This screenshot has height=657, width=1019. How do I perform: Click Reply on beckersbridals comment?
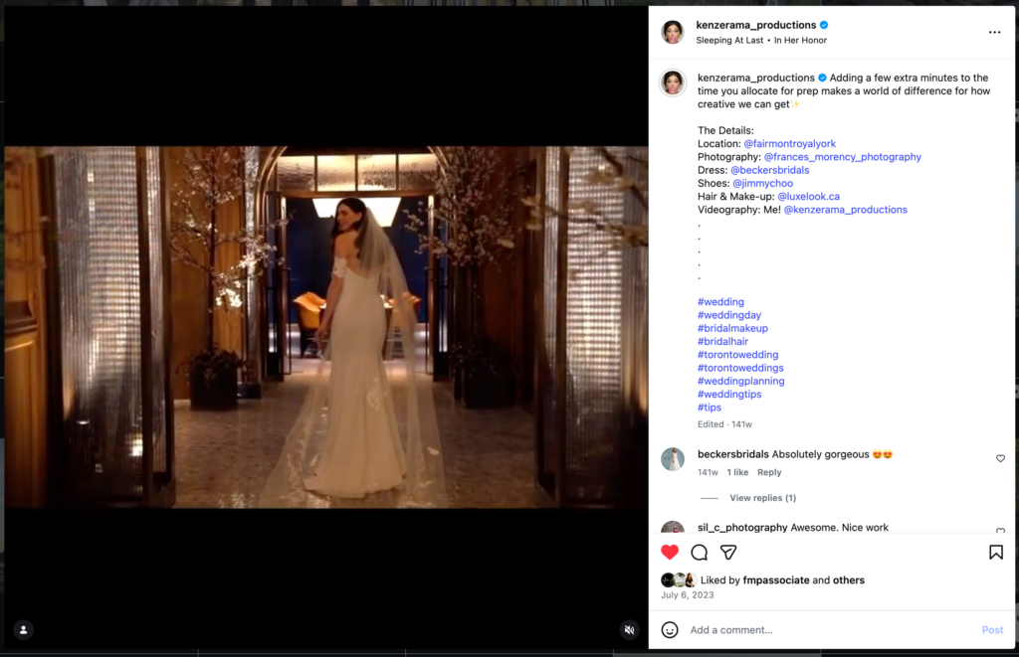click(x=769, y=473)
